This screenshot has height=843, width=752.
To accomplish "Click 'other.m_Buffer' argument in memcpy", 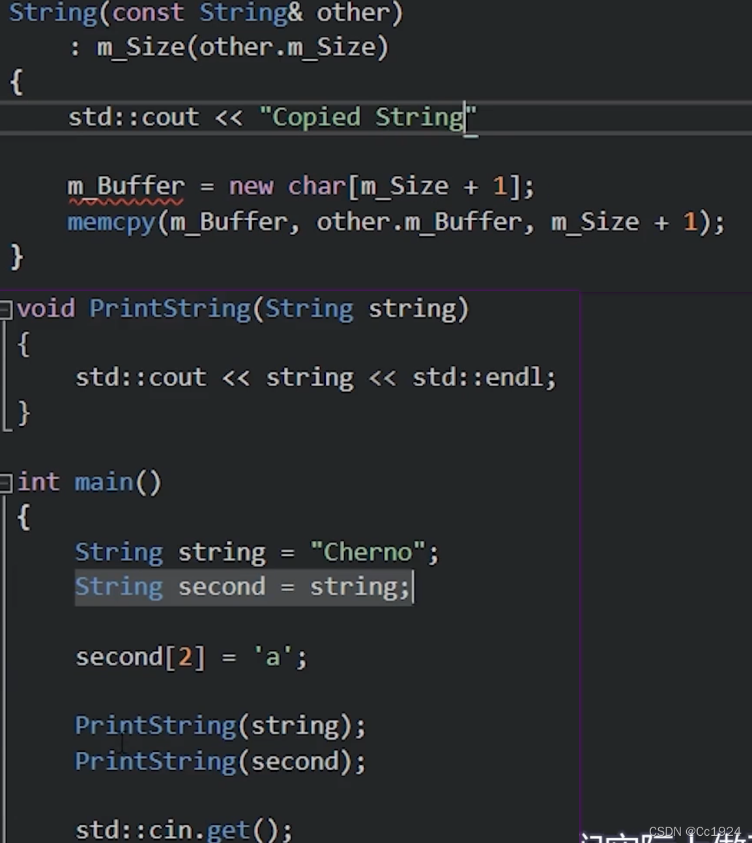I will (x=419, y=222).
